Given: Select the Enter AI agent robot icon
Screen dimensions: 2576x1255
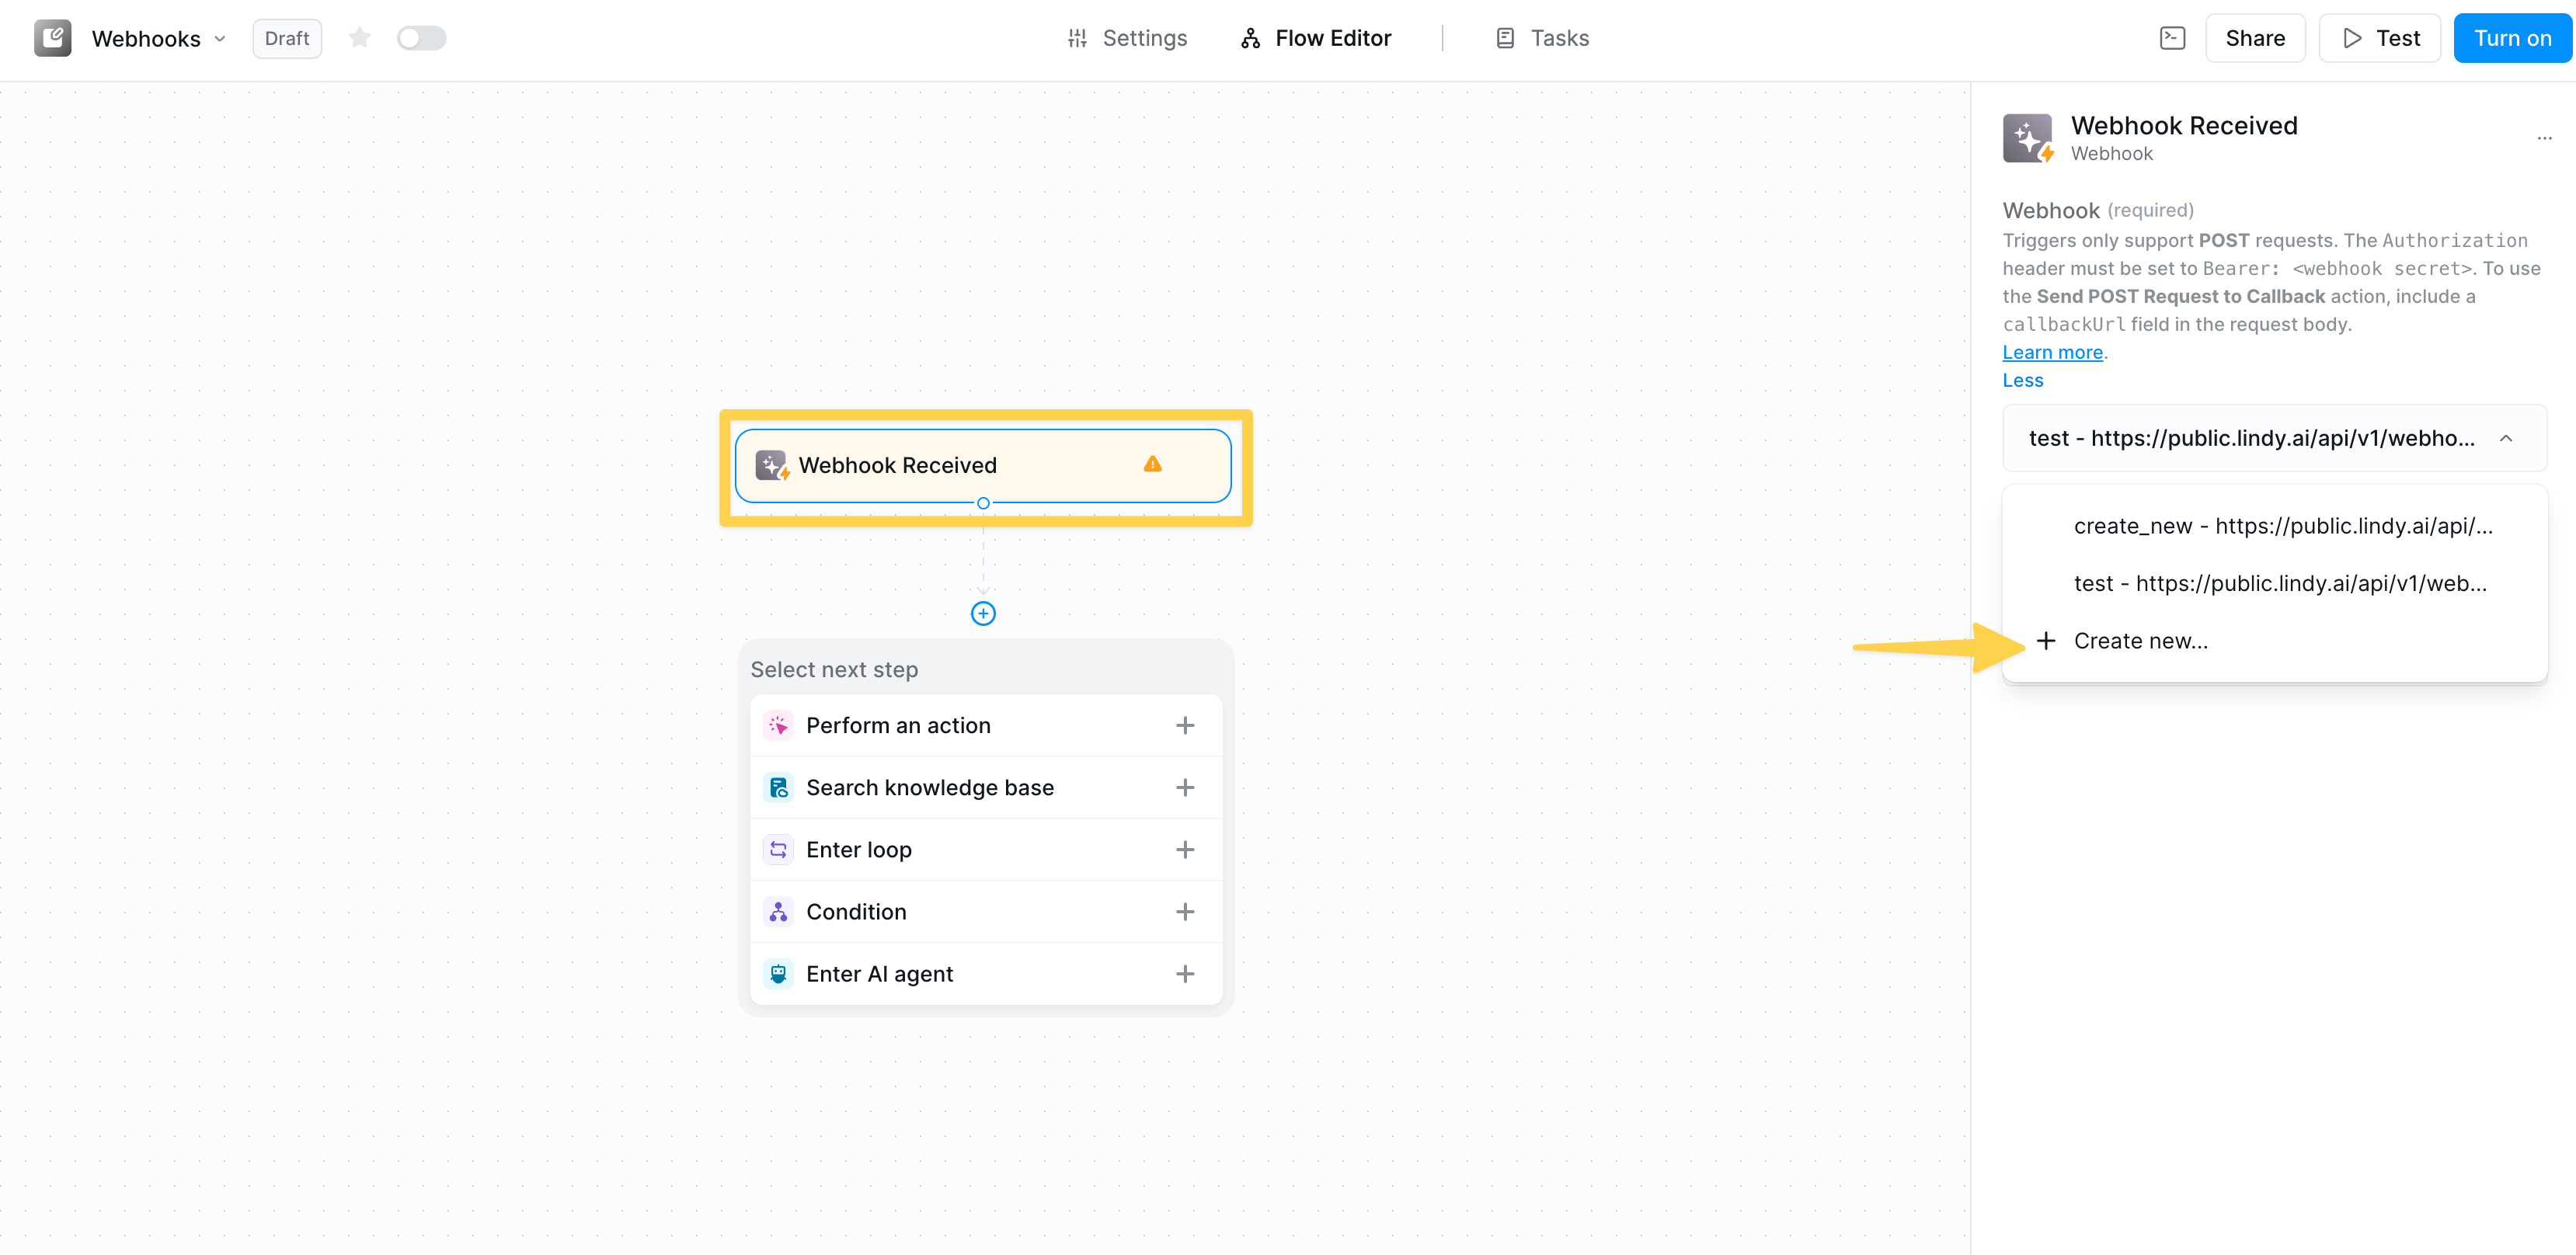Looking at the screenshot, I should pos(778,973).
